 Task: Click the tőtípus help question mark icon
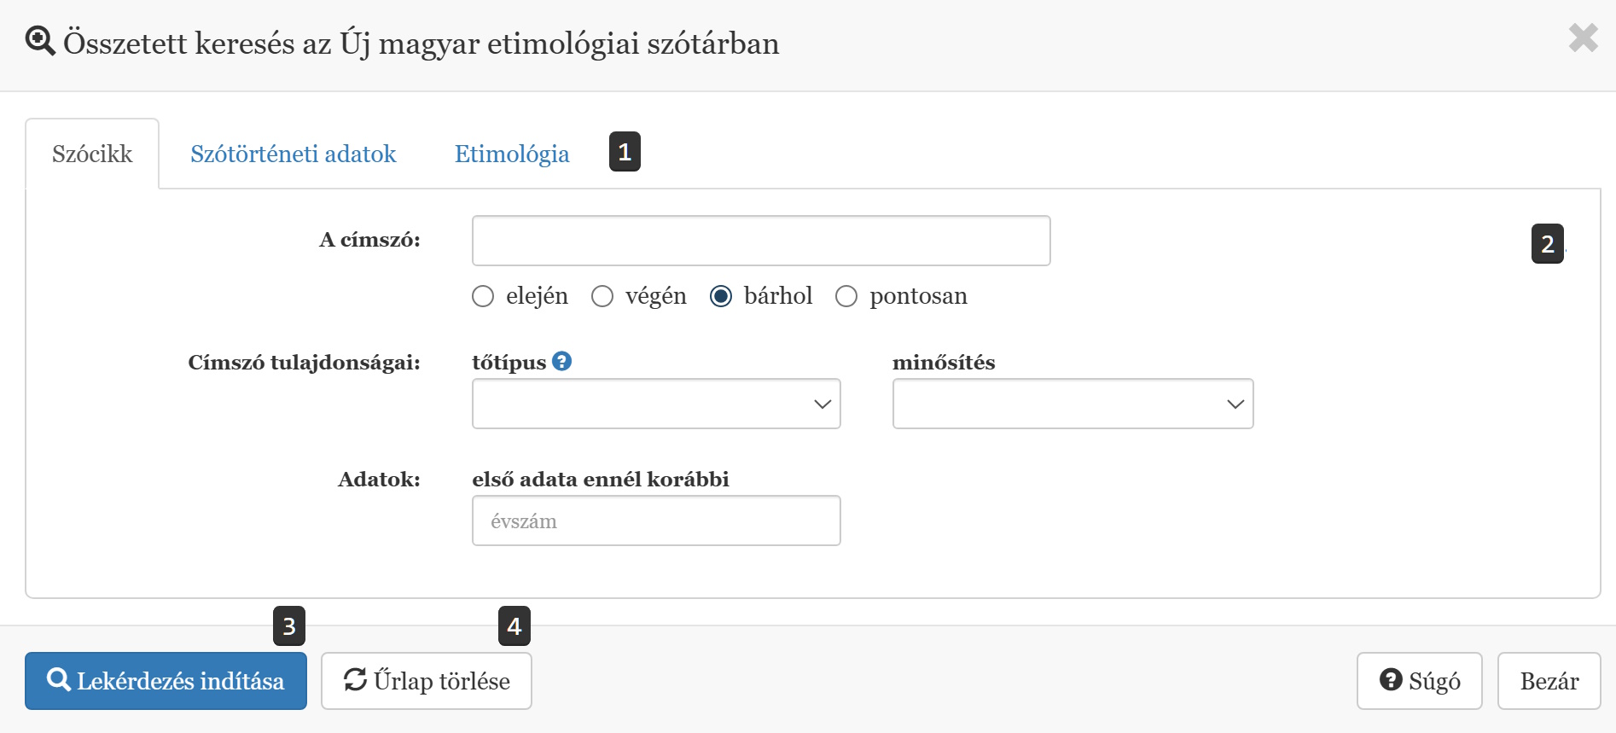pyautogui.click(x=561, y=361)
